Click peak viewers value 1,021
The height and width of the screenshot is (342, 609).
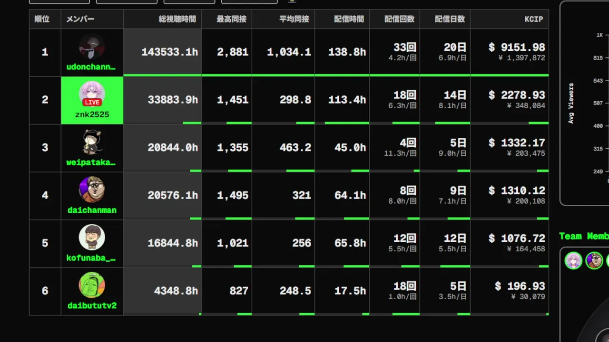(x=233, y=243)
